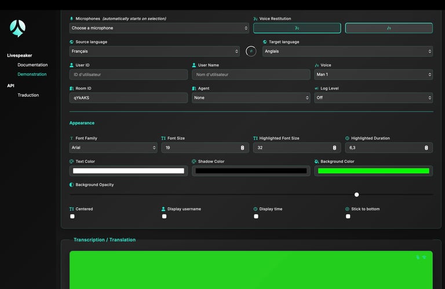Click the clock icon beside Highlighted Duration
This screenshot has width=445, height=289.
point(347,138)
